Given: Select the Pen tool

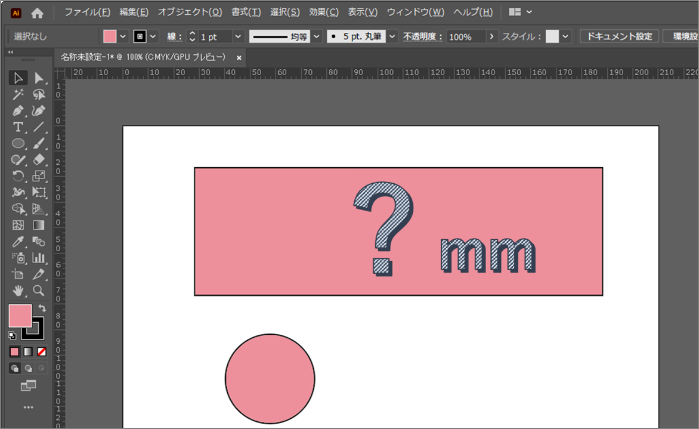Looking at the screenshot, I should 18,111.
